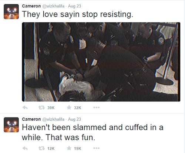Open @wizkhalifa handle in first tweet
This screenshot has width=185, height=153.
tap(53, 6)
